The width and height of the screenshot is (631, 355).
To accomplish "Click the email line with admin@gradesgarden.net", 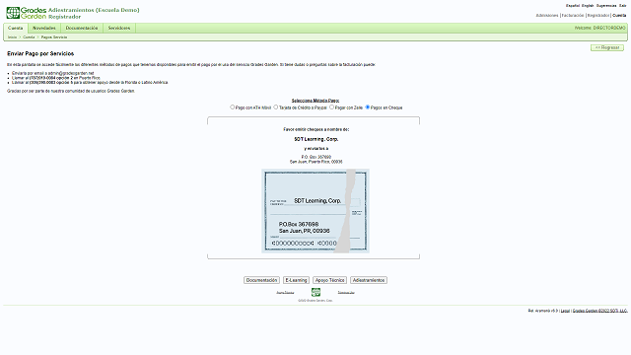I will tap(52, 73).
